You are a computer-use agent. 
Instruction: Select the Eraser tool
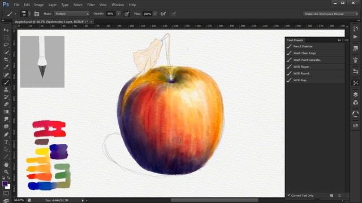pyautogui.click(x=6, y=104)
